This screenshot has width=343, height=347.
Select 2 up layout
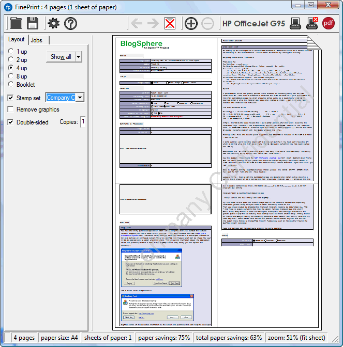pyautogui.click(x=11, y=59)
